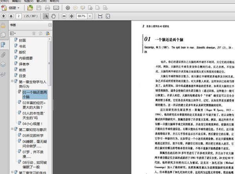The image size is (235, 174).
Task: Toggle the page thumbnails panel
Action: [3, 35]
